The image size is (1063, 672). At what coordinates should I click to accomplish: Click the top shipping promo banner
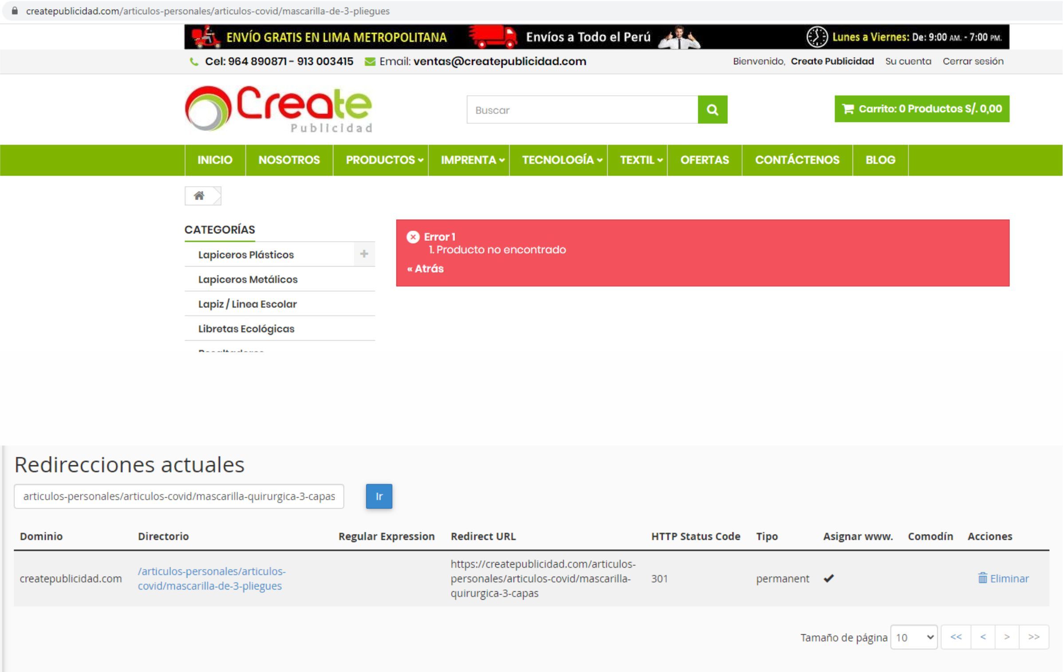(597, 37)
